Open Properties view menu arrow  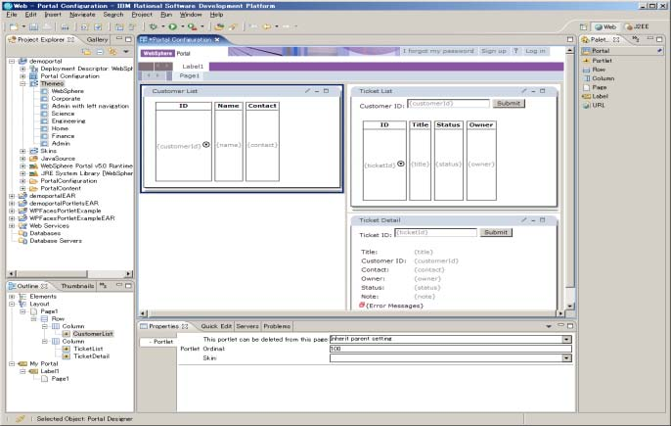pos(549,326)
